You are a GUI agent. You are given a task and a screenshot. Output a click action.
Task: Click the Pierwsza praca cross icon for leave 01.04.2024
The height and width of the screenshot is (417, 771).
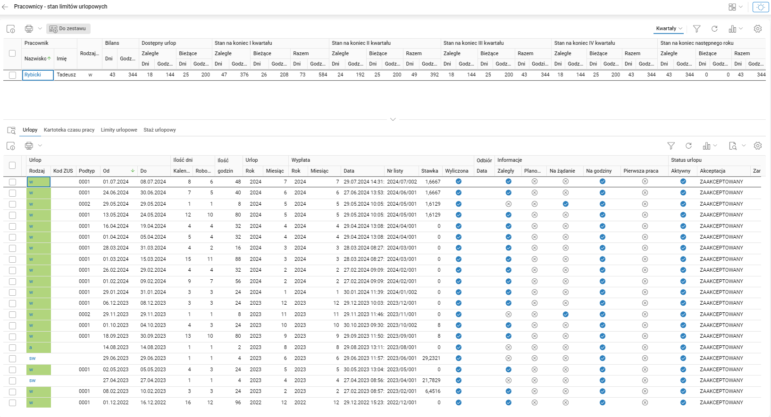coord(645,237)
